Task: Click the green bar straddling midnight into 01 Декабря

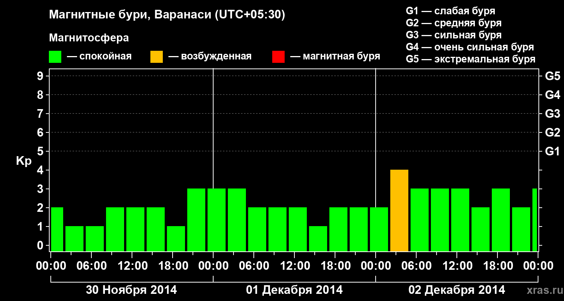Action: pos(217,220)
